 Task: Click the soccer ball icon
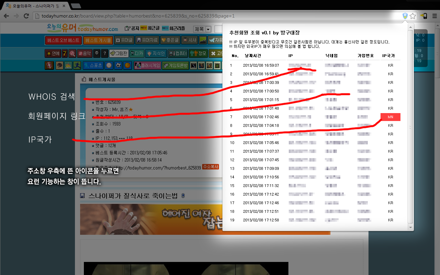[118, 65]
